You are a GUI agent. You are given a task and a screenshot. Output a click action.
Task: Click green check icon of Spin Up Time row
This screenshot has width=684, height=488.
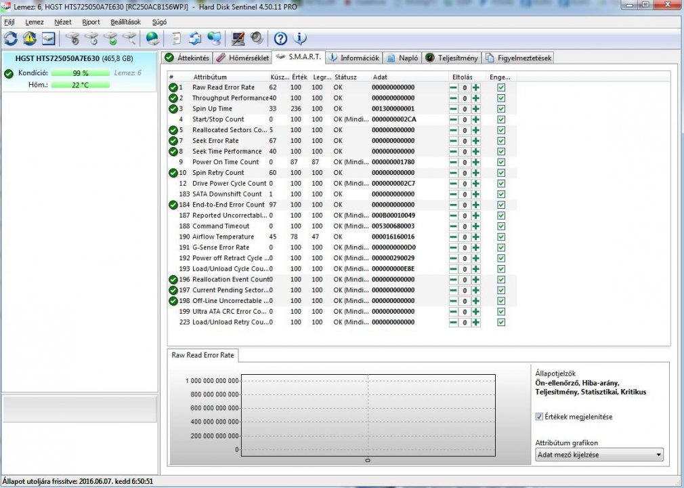coord(173,109)
